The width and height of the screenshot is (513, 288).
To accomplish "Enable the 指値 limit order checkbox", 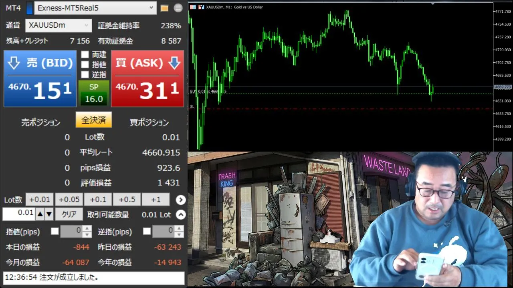I will pos(85,64).
